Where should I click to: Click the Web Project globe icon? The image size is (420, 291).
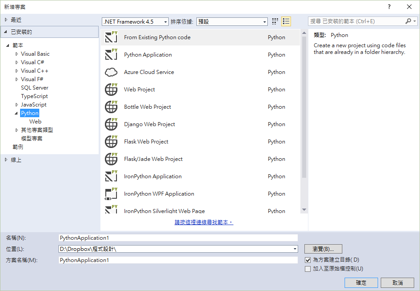[111, 89]
